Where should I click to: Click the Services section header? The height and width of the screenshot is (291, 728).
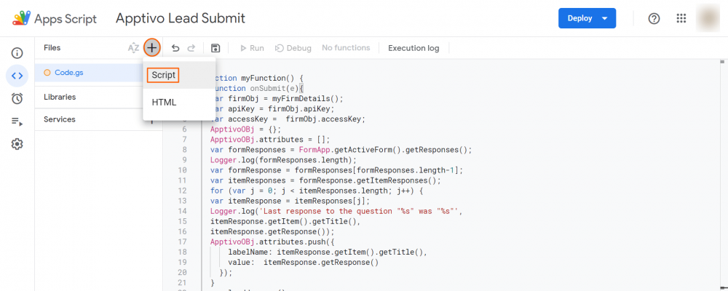(x=59, y=119)
